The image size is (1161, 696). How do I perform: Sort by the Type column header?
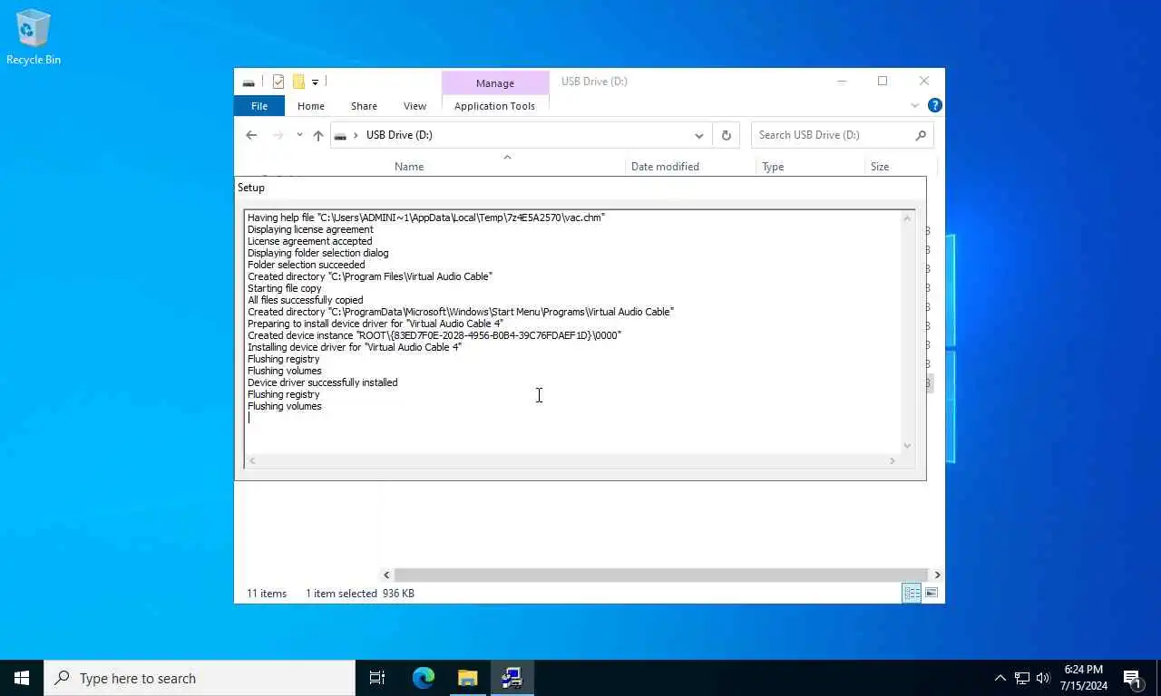[x=773, y=167]
